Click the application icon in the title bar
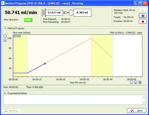The width and height of the screenshot is (149, 115). pos(3,3)
